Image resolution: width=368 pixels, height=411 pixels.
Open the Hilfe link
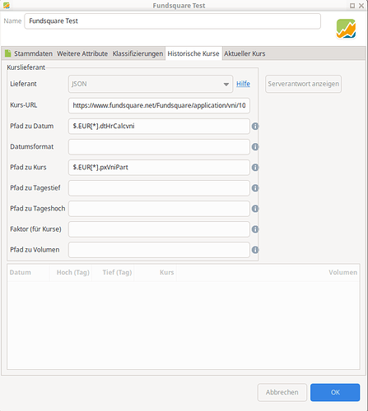coord(243,84)
